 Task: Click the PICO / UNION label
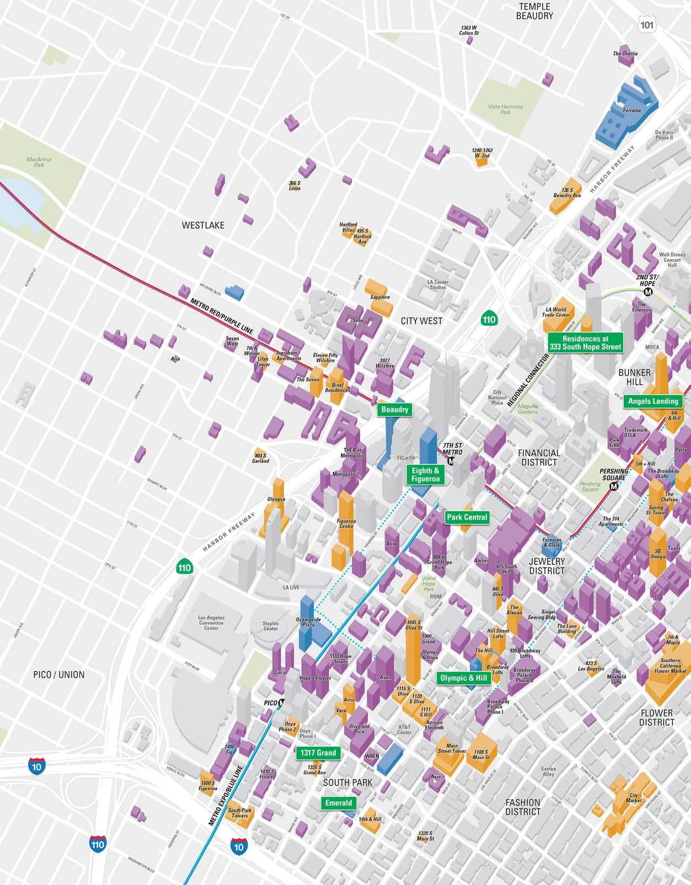pyautogui.click(x=59, y=674)
